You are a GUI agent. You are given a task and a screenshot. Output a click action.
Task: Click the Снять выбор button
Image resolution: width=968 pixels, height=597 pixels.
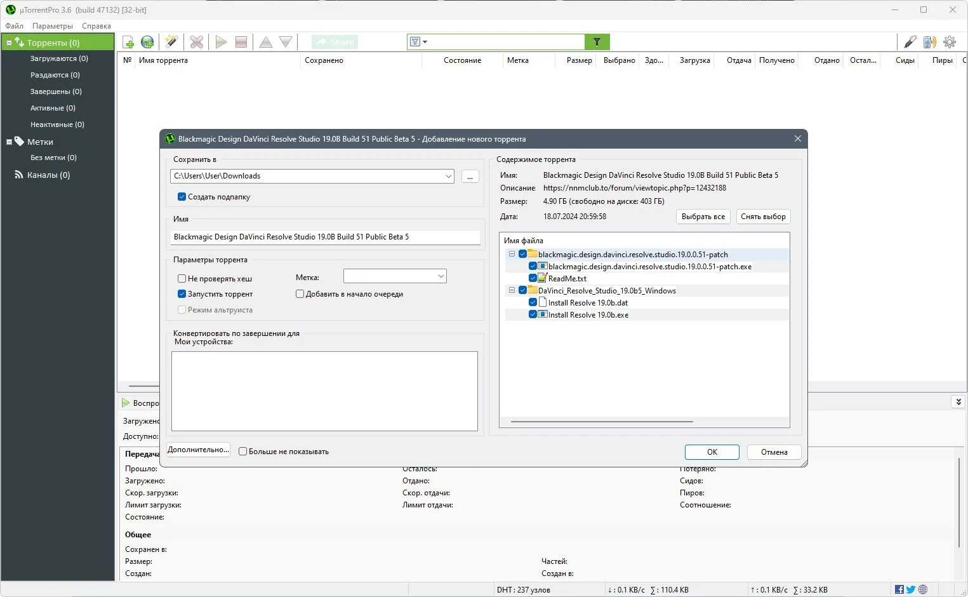[763, 217]
